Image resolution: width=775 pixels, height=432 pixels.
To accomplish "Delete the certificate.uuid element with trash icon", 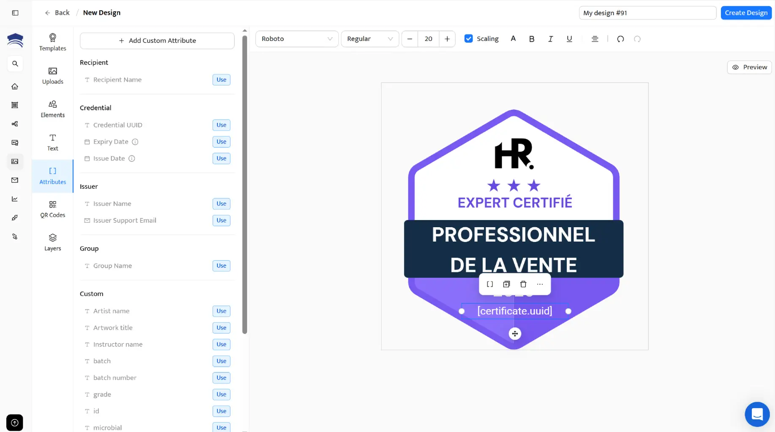I will coord(523,284).
